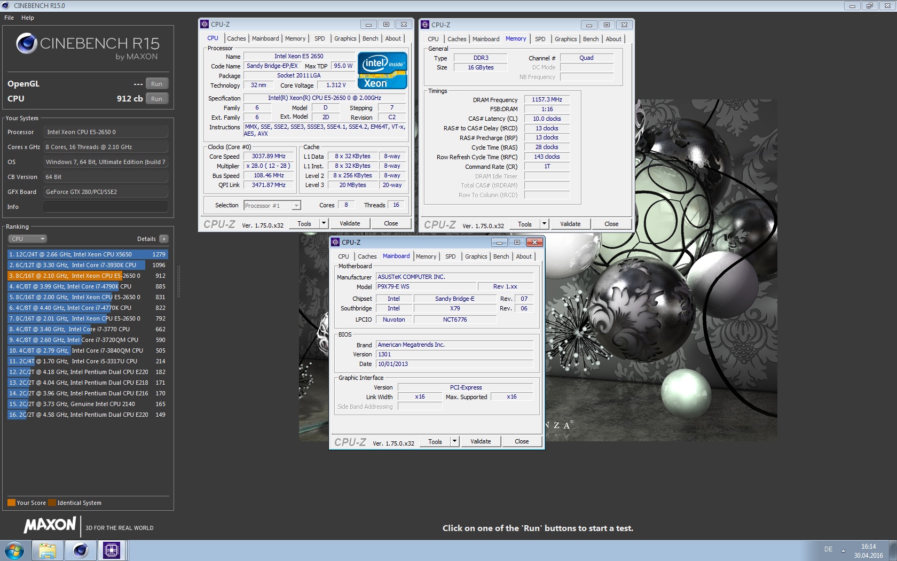Open the File menu
Viewport: 897px width, 561px height.
(x=9, y=18)
